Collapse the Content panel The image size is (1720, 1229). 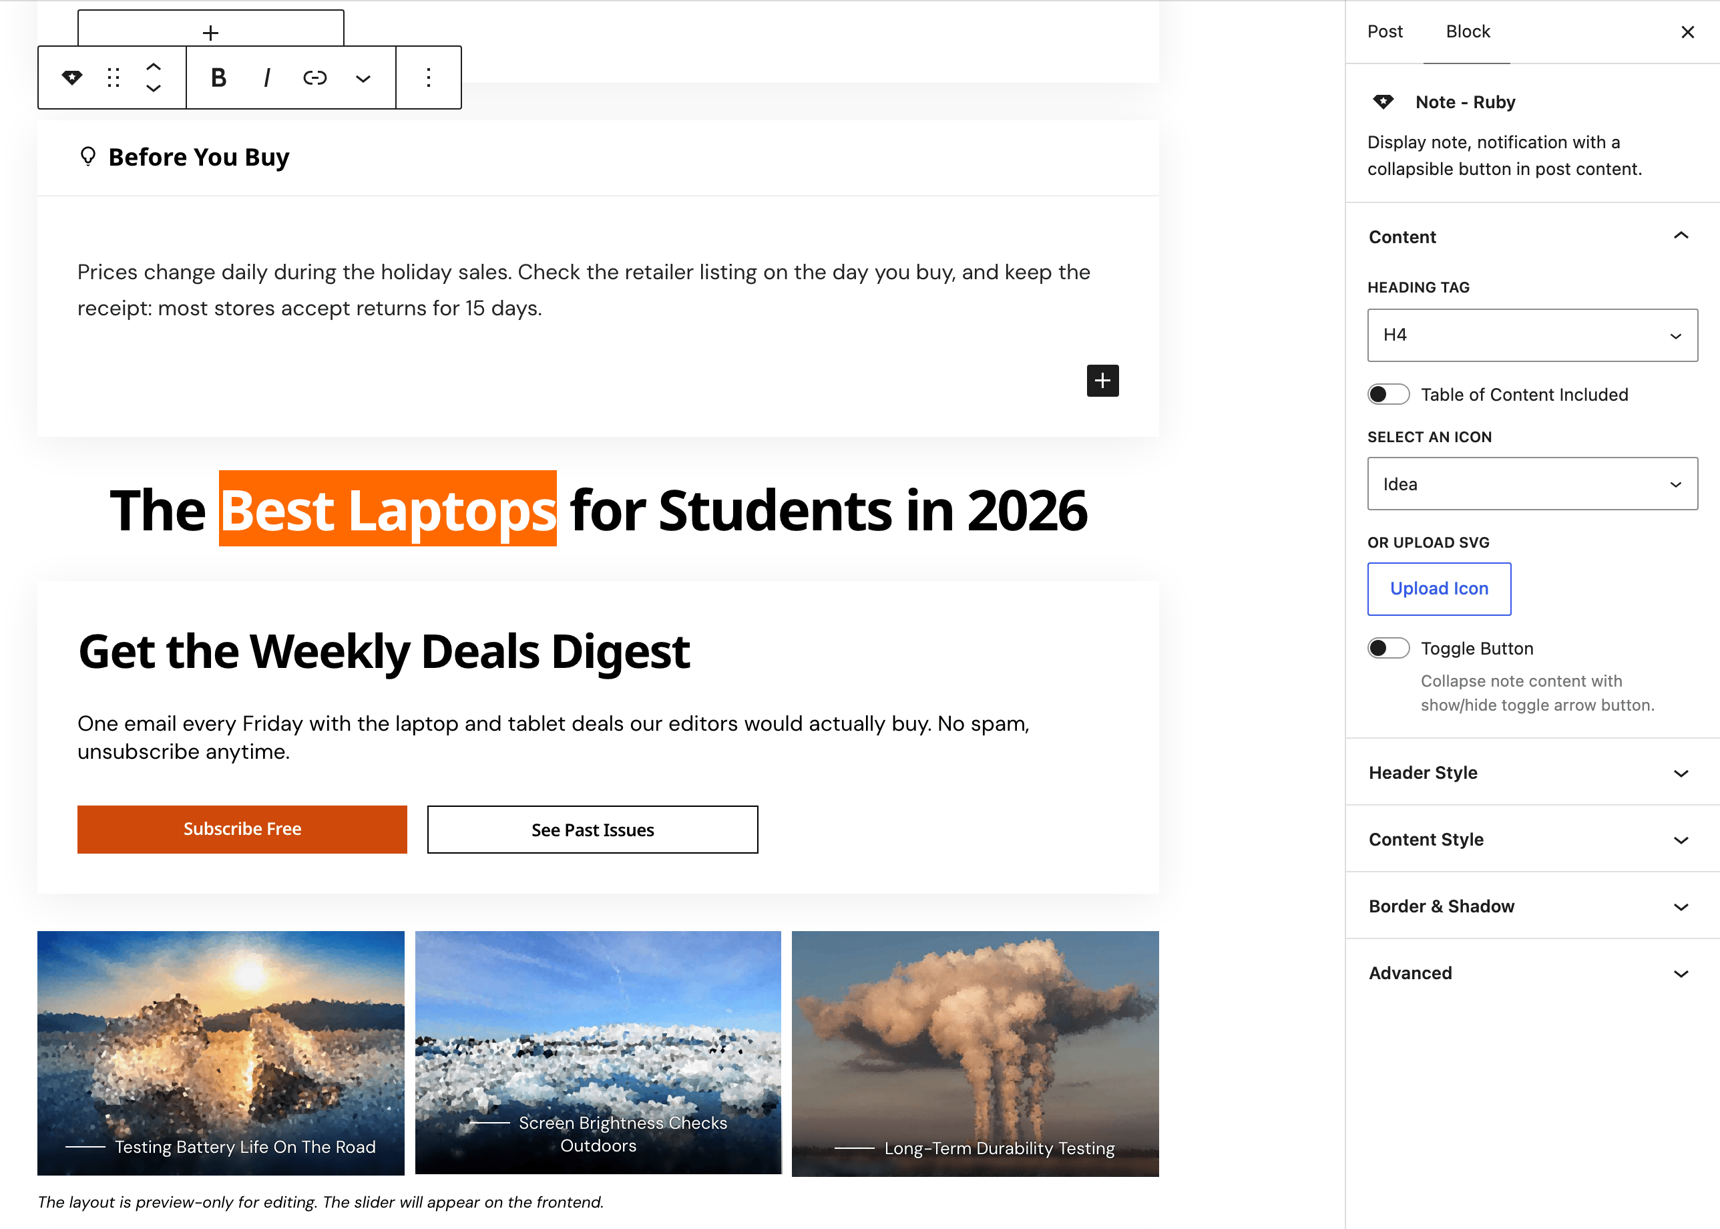(x=1532, y=237)
